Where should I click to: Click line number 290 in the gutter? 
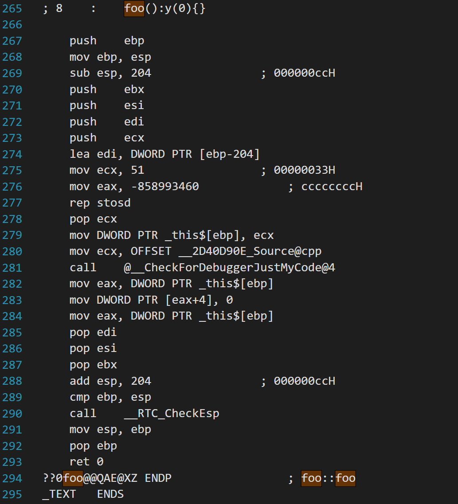[12, 414]
